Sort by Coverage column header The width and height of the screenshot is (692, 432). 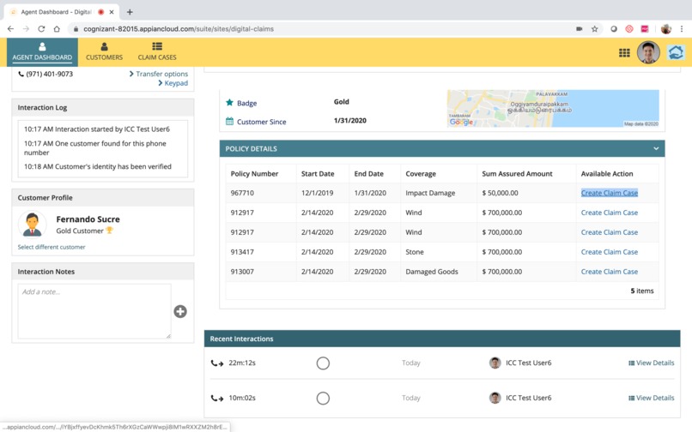[421, 174]
